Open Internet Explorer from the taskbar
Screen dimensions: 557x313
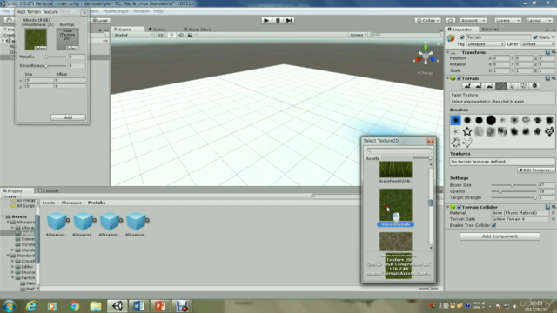pyautogui.click(x=31, y=306)
